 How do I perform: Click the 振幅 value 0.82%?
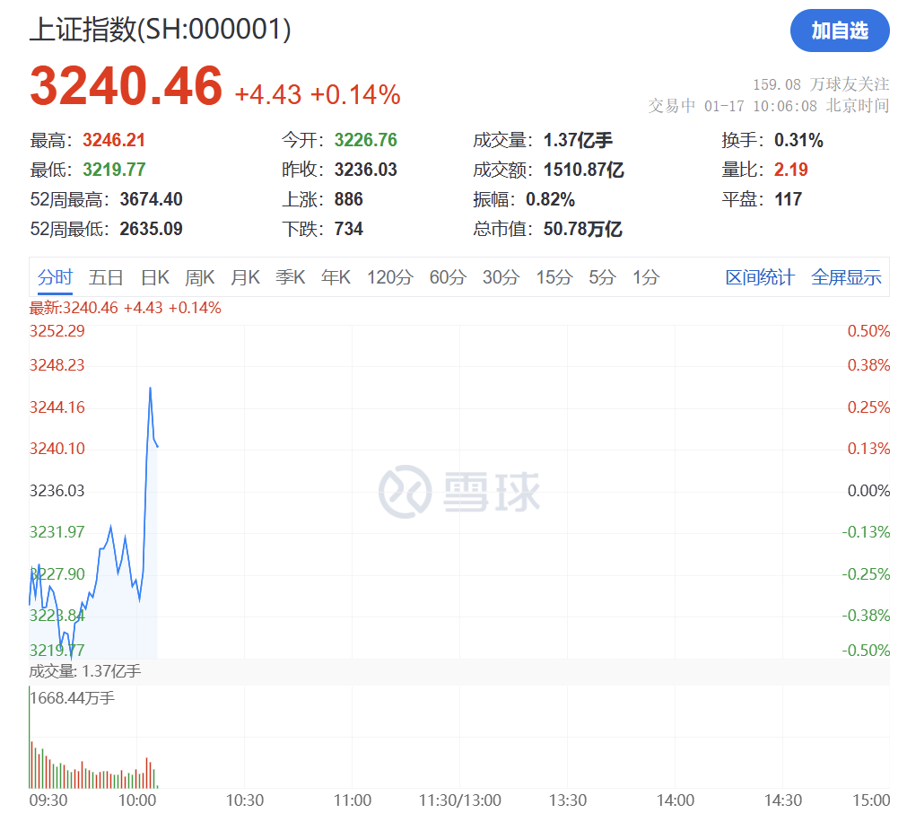coord(550,199)
